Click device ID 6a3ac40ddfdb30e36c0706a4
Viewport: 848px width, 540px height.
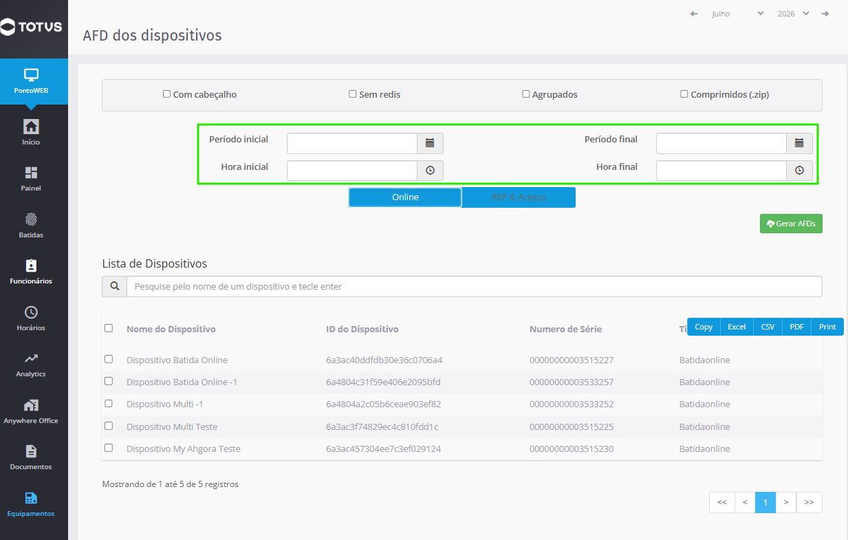click(384, 360)
